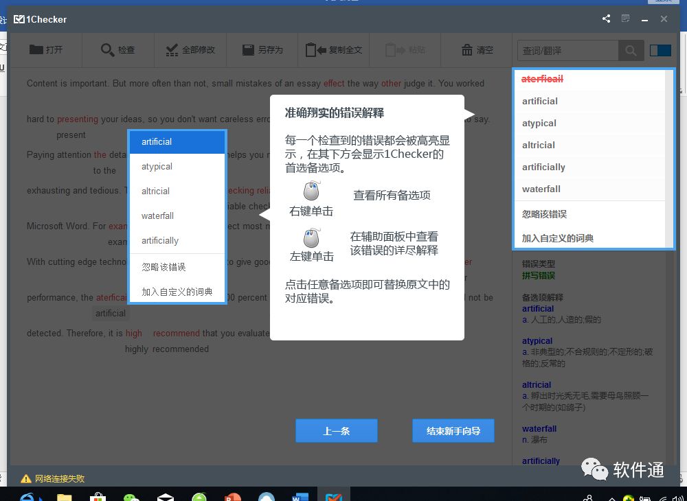Choose 'waterfall' in the context menu

(177, 215)
